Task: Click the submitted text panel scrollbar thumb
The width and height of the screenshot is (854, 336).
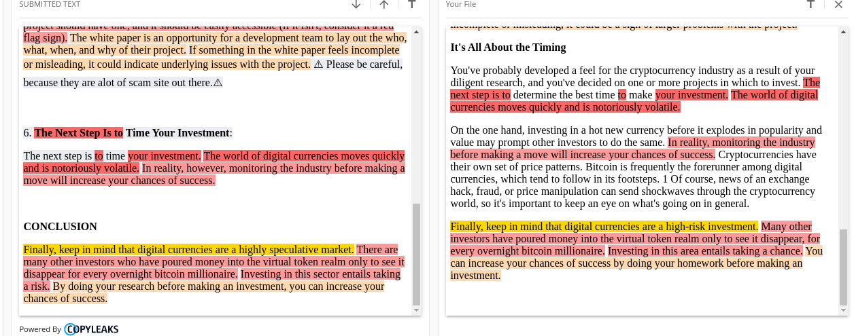Action: pyautogui.click(x=417, y=255)
